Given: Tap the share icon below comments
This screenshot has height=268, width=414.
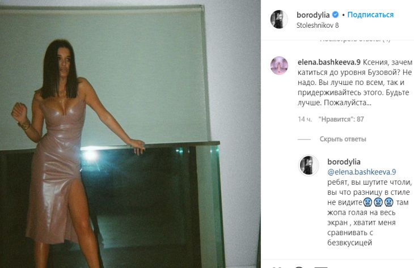Looking at the screenshot, I should 322,267.
